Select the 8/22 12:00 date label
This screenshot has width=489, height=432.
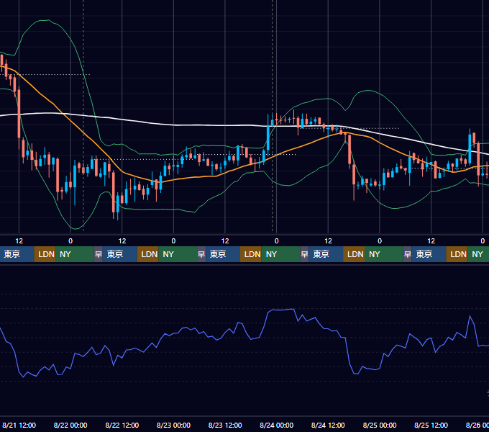[x=122, y=425]
